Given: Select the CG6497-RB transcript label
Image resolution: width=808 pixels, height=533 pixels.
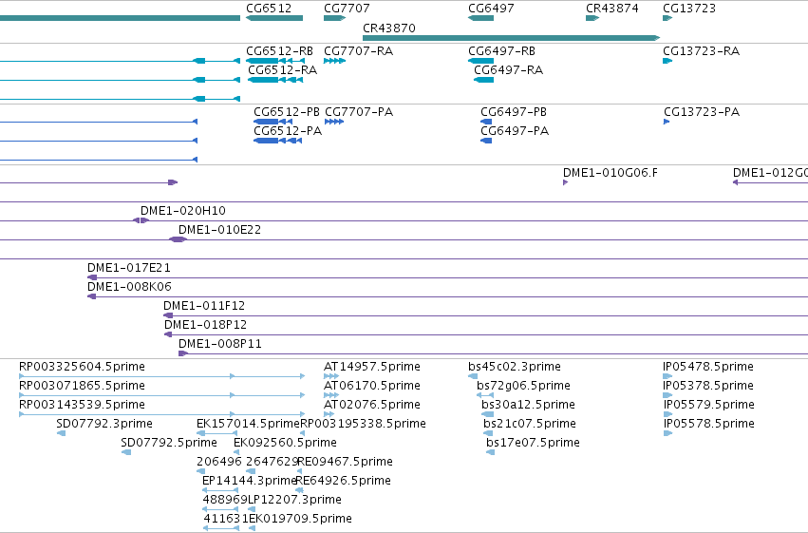Looking at the screenshot, I should click(x=501, y=51).
